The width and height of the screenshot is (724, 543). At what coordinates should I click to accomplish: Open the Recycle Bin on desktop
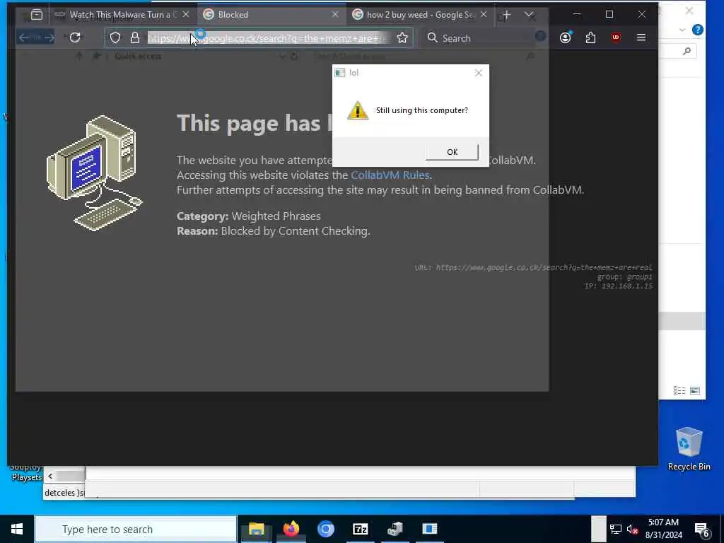(x=689, y=448)
